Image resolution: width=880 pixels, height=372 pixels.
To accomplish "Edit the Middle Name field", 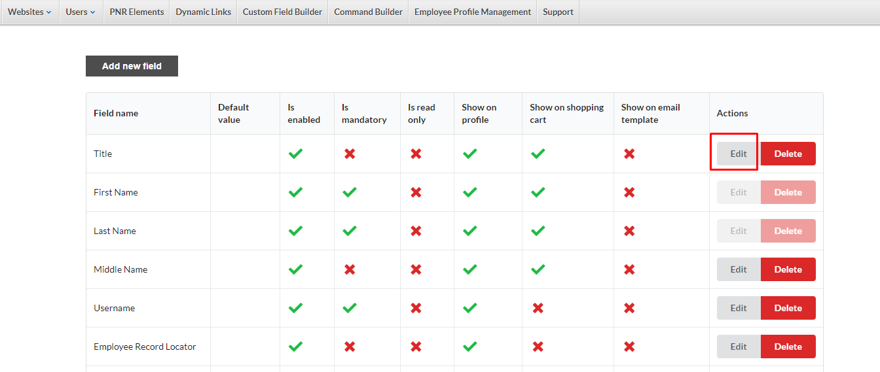I will [x=739, y=269].
